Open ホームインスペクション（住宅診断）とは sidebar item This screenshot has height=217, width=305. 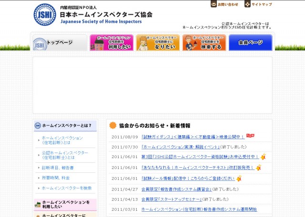pyautogui.click(x=62, y=140)
